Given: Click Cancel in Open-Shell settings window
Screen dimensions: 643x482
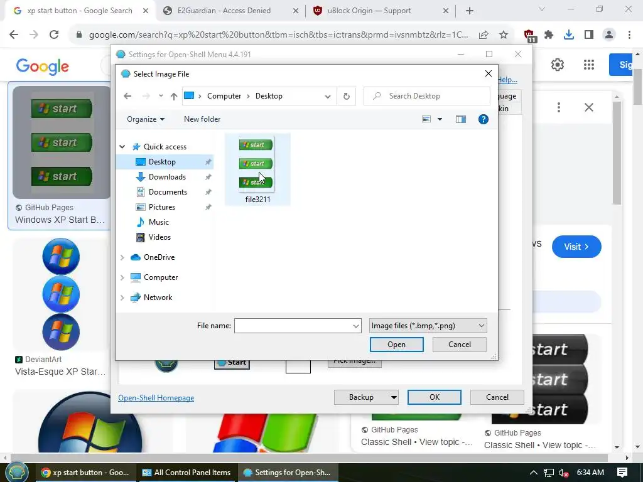Looking at the screenshot, I should (497, 397).
